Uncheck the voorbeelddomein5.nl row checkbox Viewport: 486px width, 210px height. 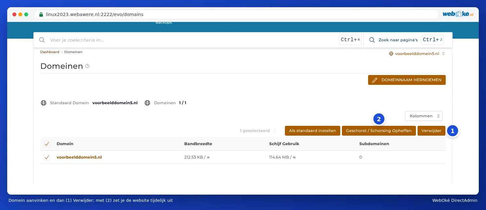[47, 157]
